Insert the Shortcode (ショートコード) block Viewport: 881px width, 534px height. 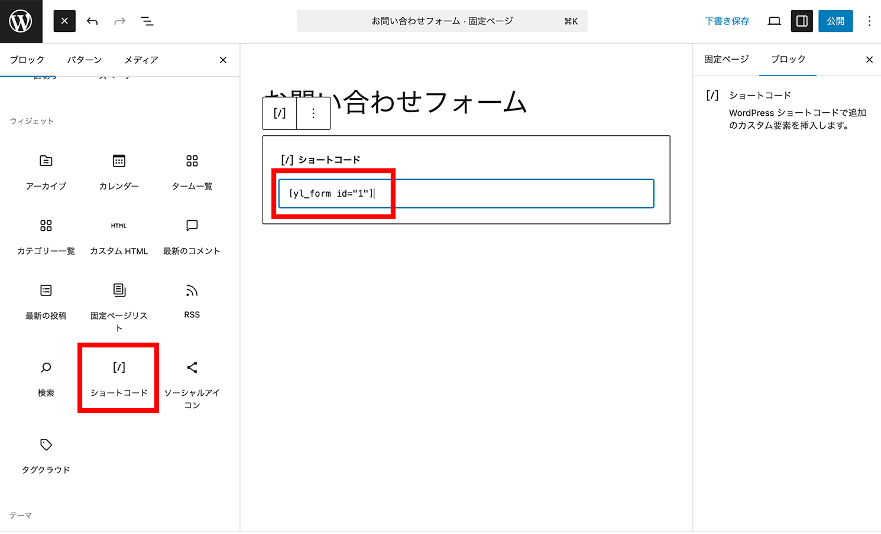(119, 378)
